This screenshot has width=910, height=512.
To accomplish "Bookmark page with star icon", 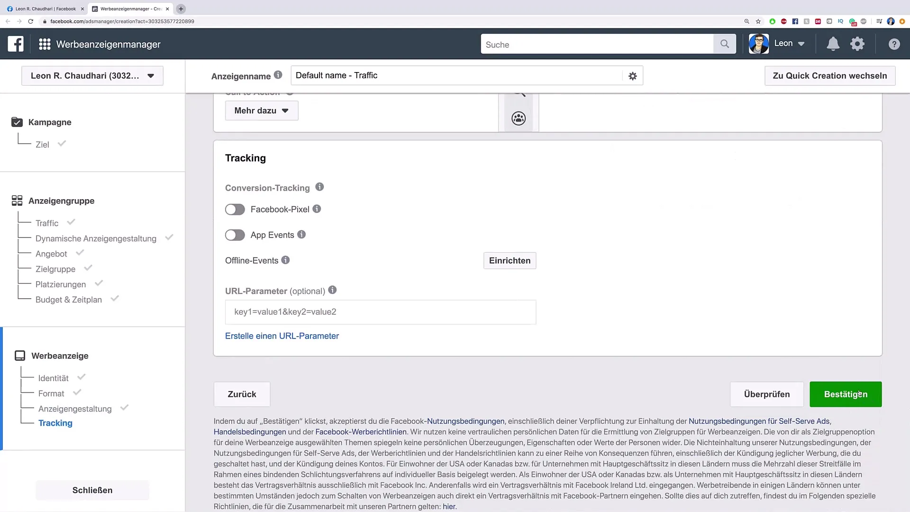I will (758, 21).
